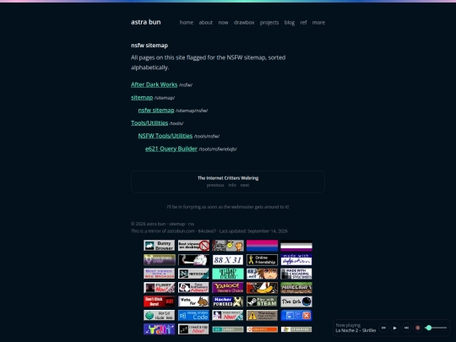Toggle mute on the music player
Screen dimensions: 456x342
point(418,328)
